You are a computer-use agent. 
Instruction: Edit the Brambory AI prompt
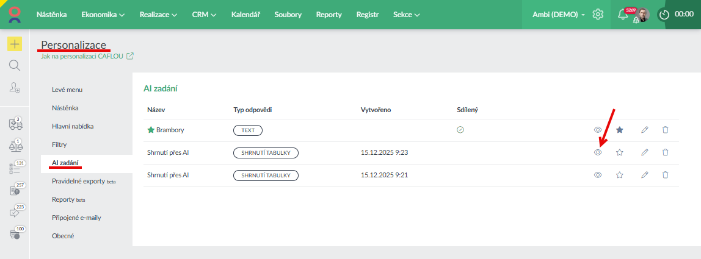(x=644, y=130)
